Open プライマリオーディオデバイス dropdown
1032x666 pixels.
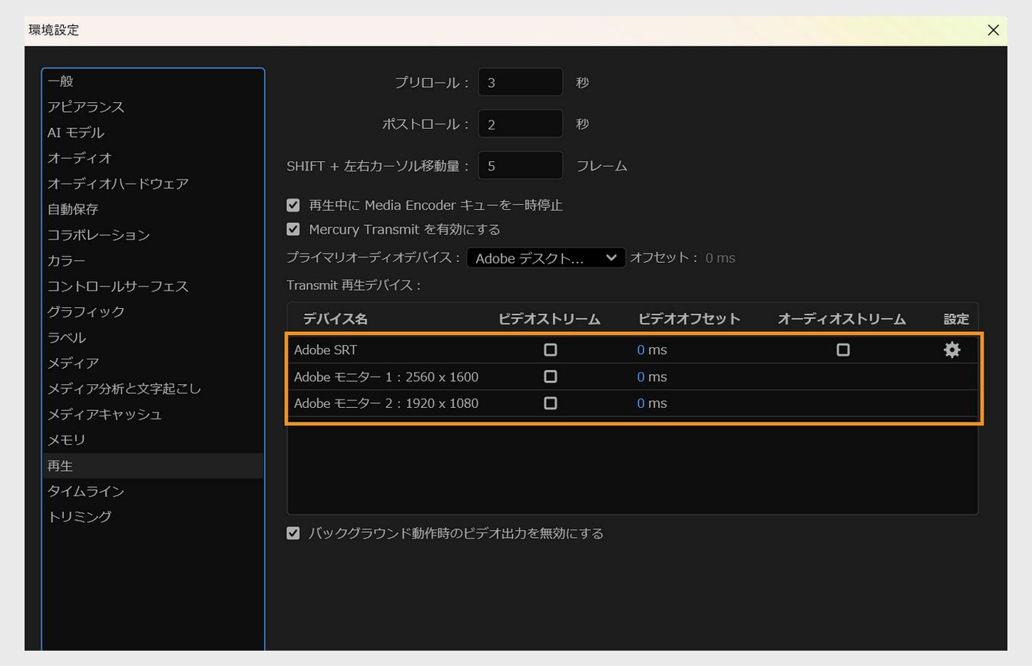click(x=546, y=258)
